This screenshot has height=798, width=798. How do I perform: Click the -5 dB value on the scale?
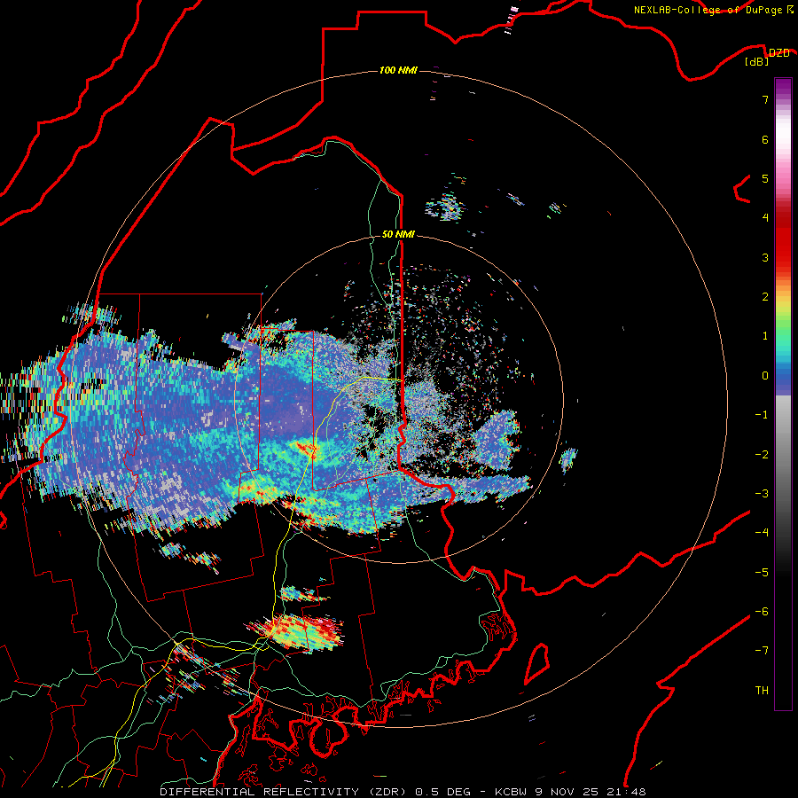pyautogui.click(x=762, y=573)
